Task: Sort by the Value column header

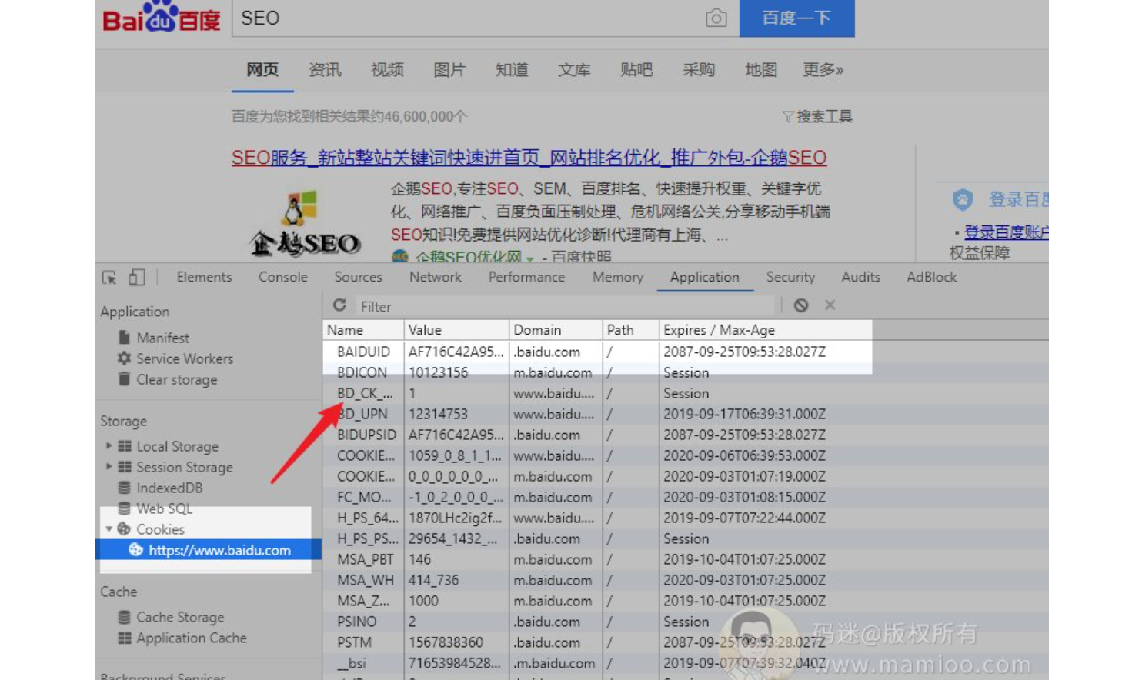Action: tap(456, 329)
